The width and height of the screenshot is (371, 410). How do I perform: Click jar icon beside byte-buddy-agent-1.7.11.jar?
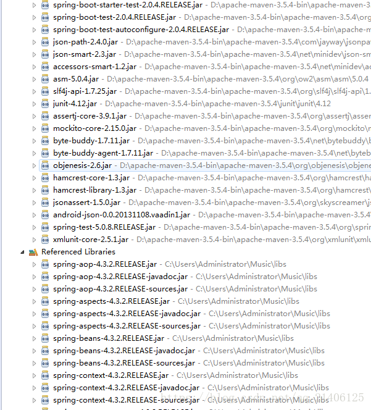click(45, 153)
